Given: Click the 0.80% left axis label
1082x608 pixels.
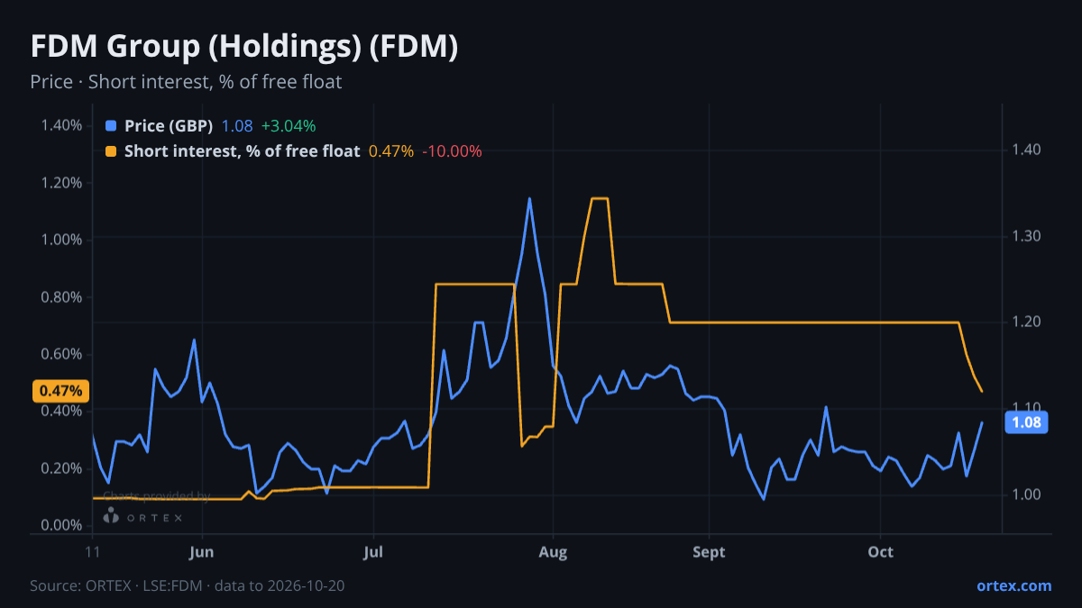Looking at the screenshot, I should point(61,296).
